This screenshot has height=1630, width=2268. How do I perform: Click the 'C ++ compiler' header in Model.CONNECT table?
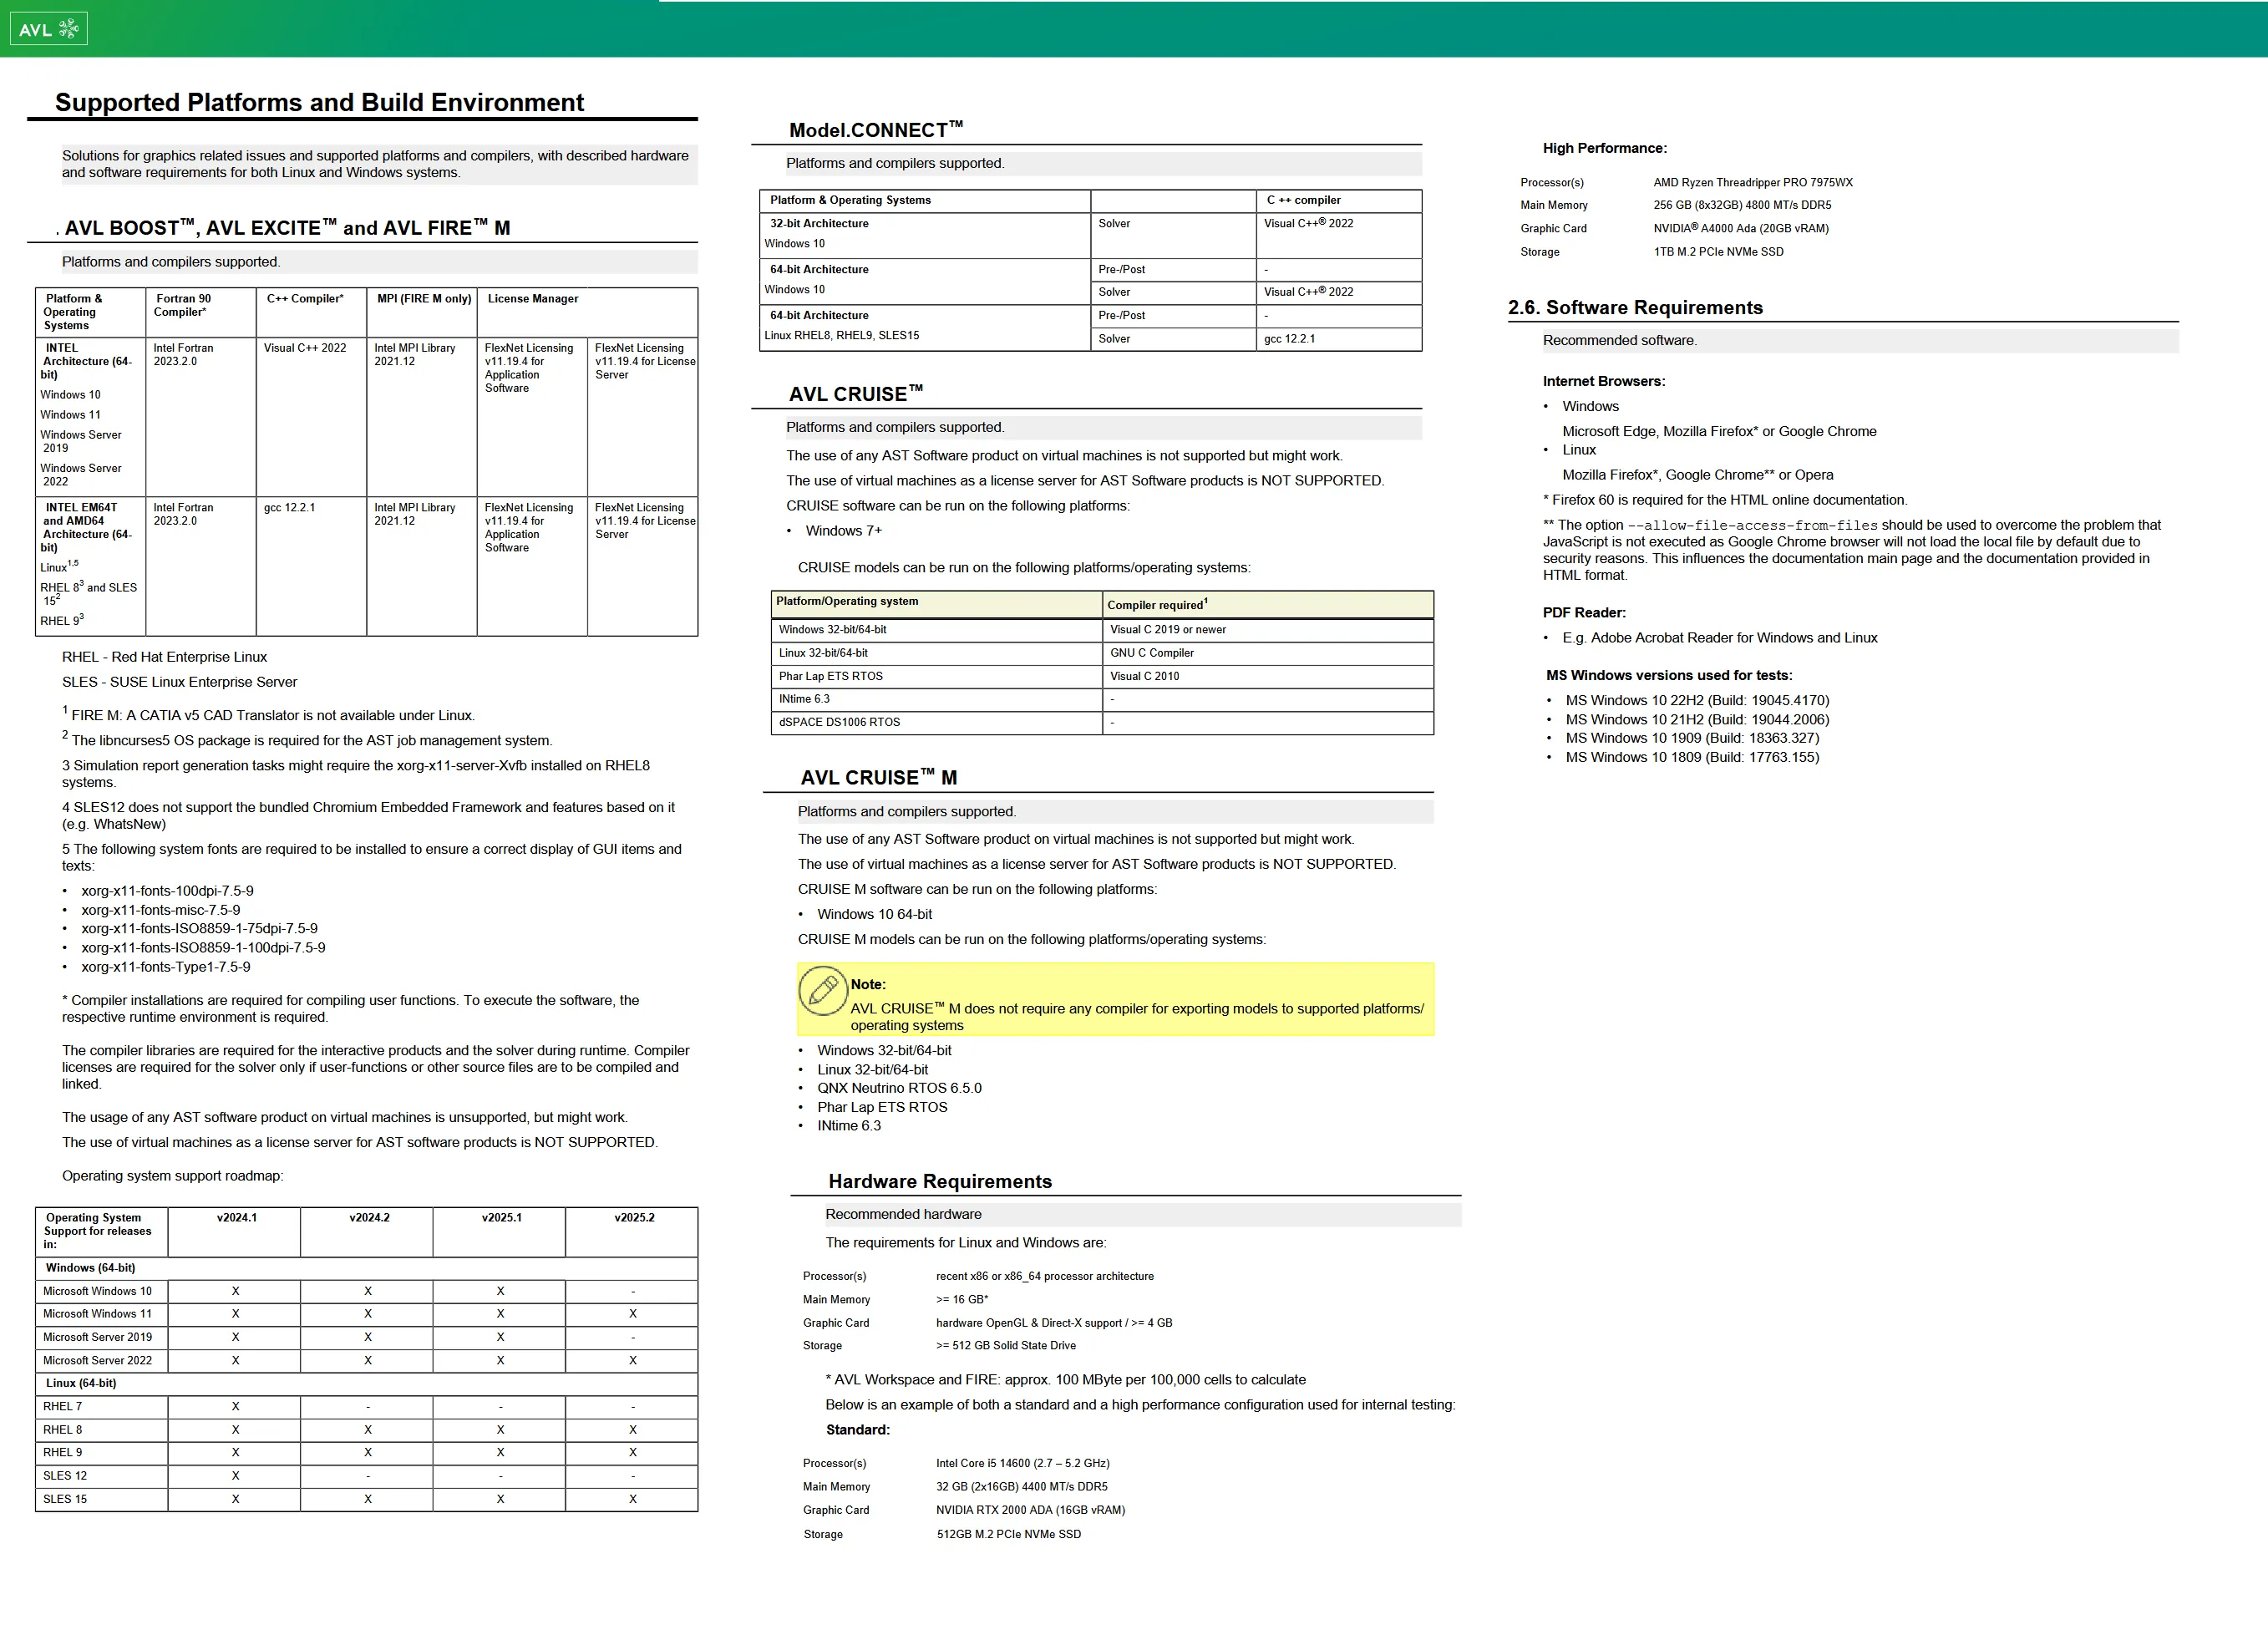point(1303,200)
